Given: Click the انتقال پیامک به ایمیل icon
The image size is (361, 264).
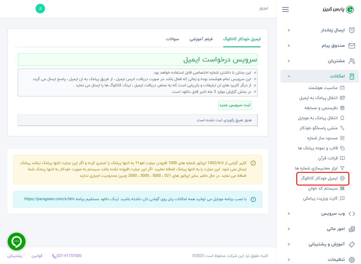Looking at the screenshot, I should [x=343, y=98].
